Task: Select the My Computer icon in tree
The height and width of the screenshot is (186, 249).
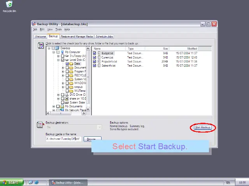Action: pos(62,52)
